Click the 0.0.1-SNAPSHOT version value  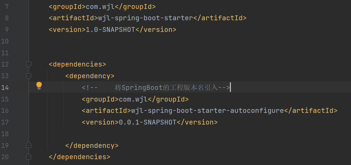147,122
